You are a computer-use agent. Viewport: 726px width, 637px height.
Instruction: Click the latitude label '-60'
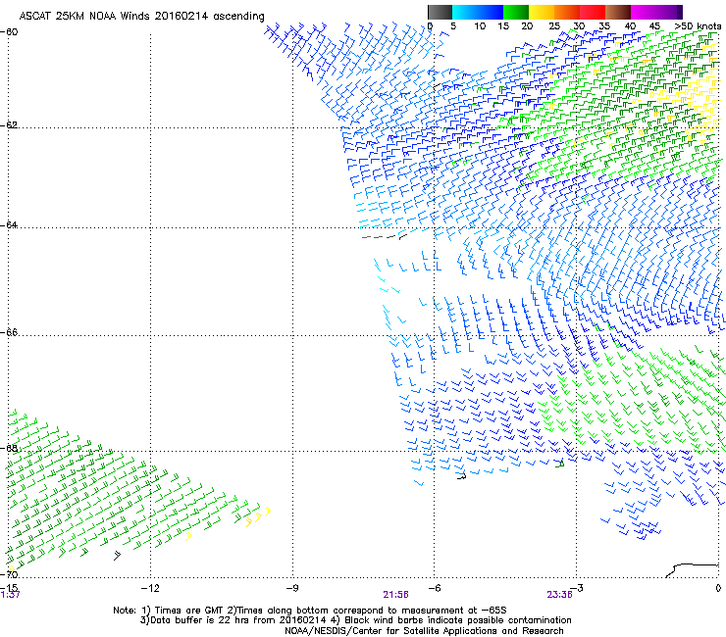[9, 32]
